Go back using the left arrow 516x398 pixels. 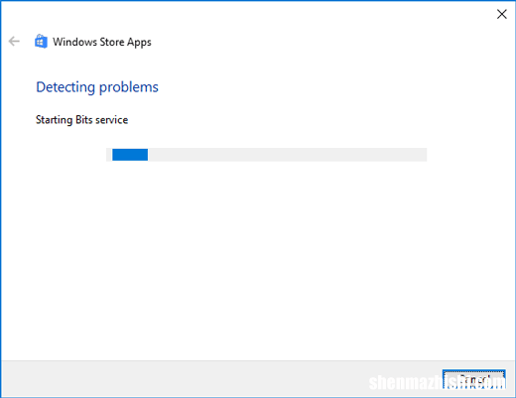point(14,42)
